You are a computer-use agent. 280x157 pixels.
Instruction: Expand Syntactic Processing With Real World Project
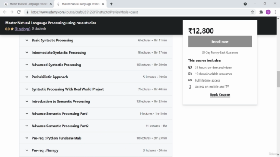point(96,89)
